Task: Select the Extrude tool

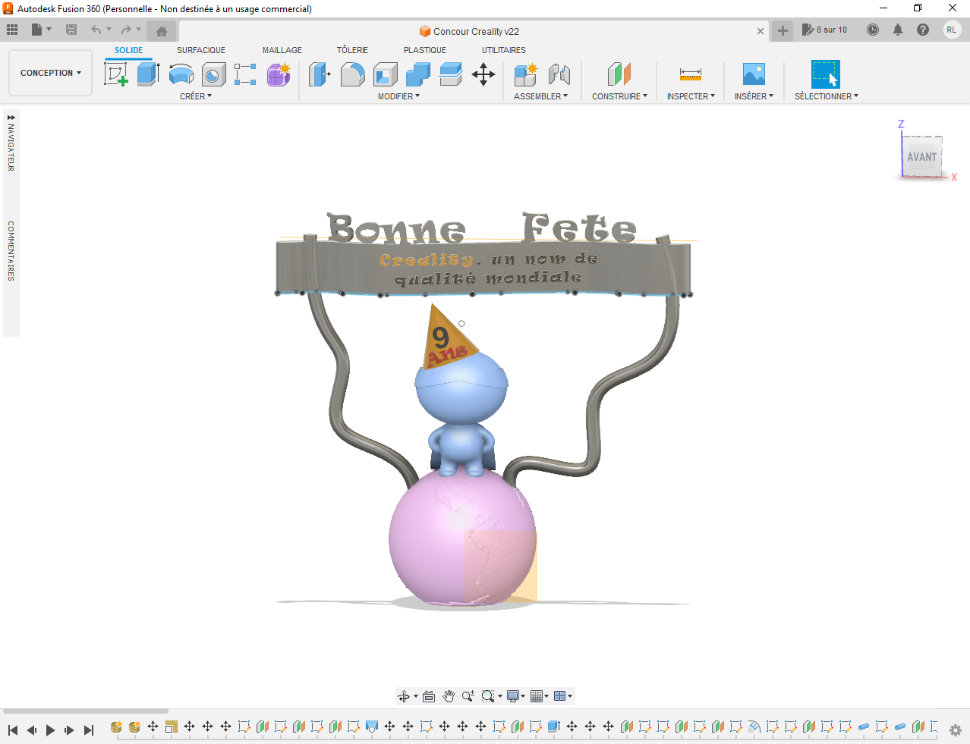Action: click(148, 74)
